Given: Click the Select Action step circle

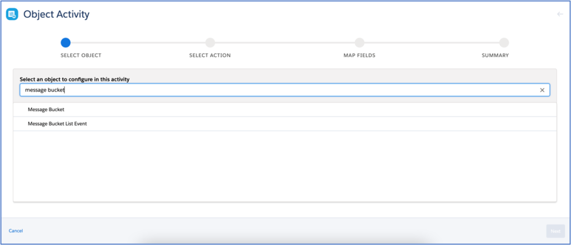Looking at the screenshot, I should coord(210,42).
